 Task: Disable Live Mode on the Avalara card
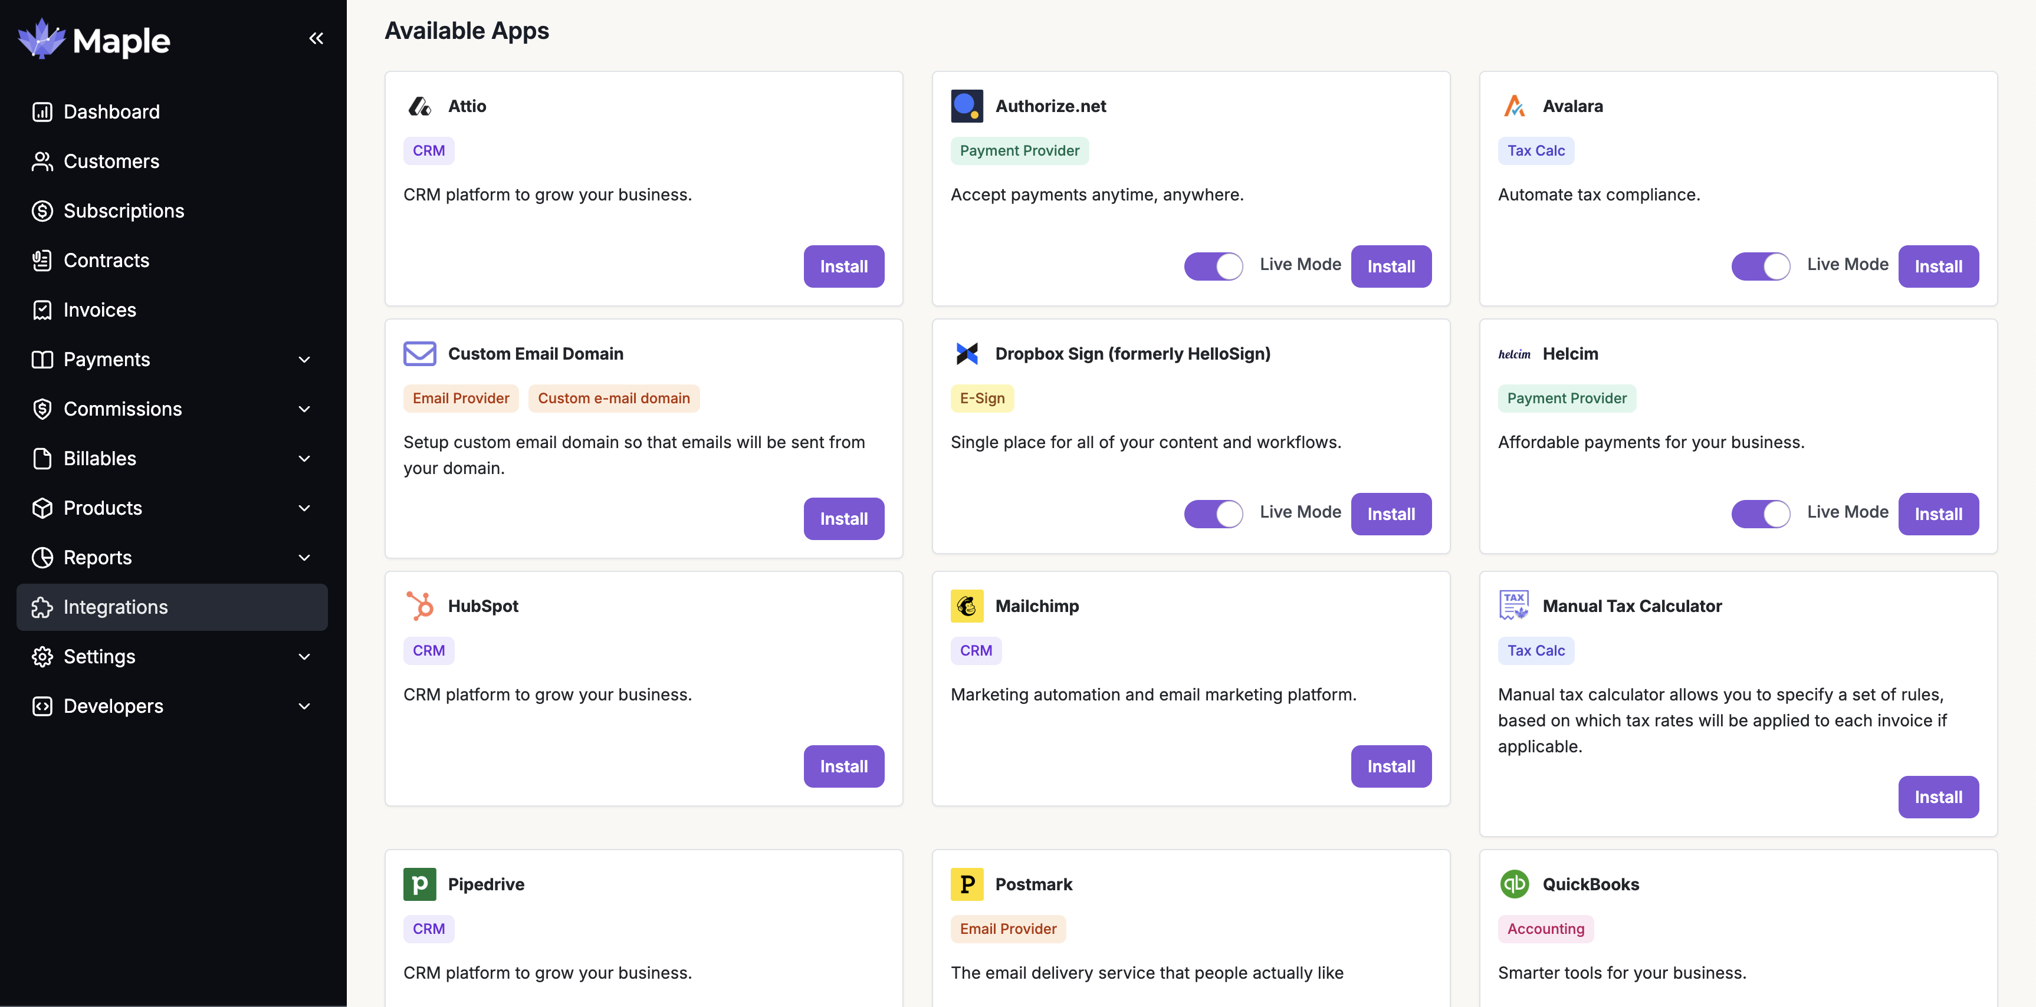coord(1760,266)
